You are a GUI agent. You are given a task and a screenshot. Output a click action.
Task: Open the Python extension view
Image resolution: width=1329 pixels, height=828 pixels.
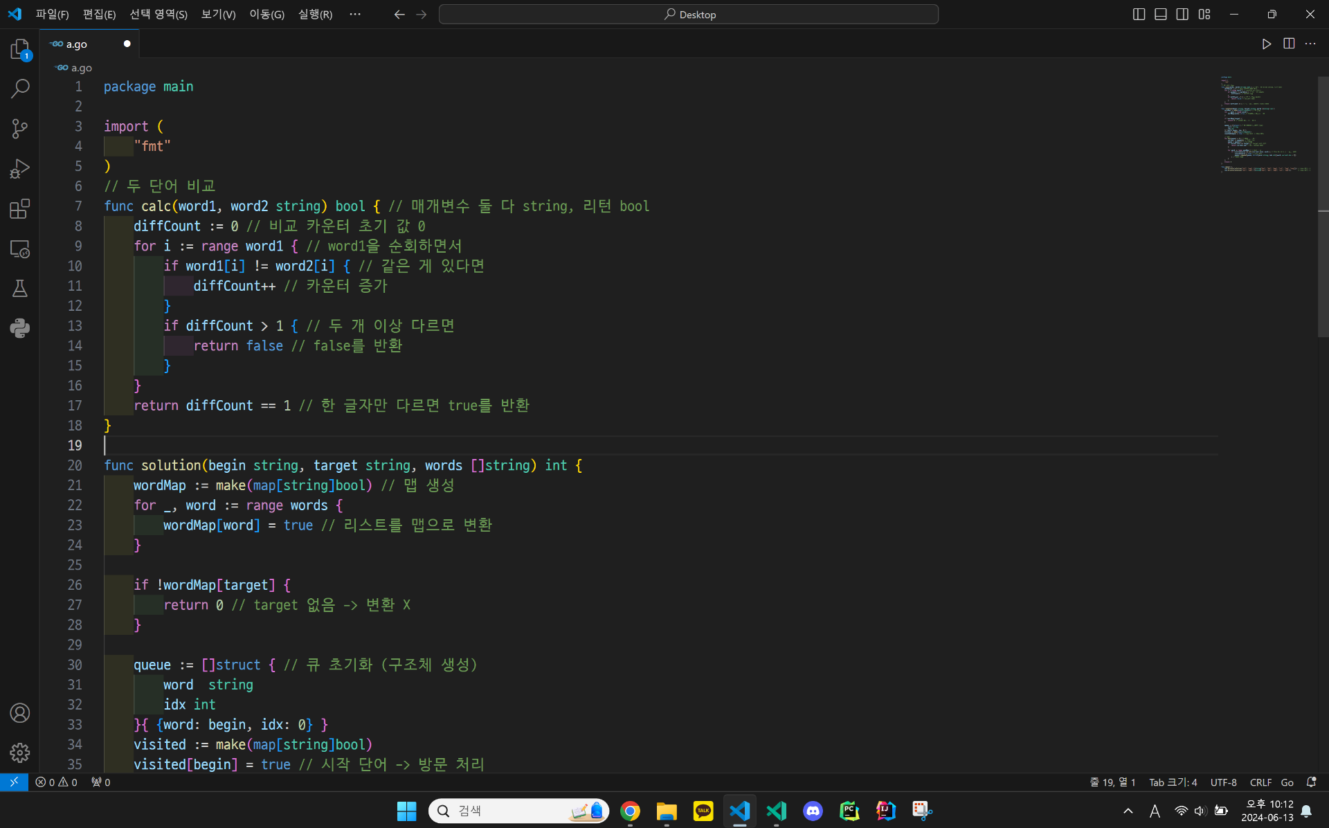(20, 328)
